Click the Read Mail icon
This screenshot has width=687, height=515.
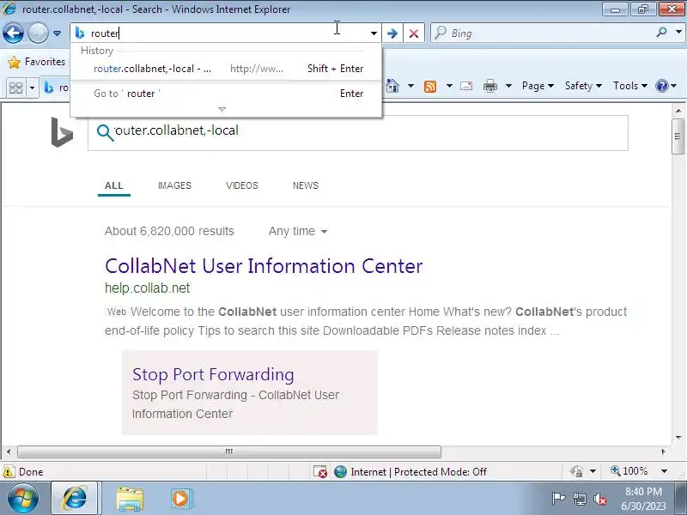coord(466,86)
